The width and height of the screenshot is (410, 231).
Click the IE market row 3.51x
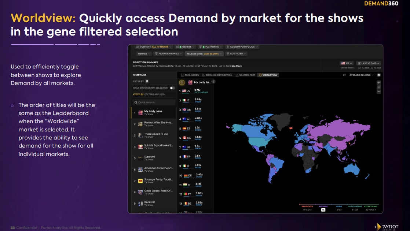click(x=195, y=166)
